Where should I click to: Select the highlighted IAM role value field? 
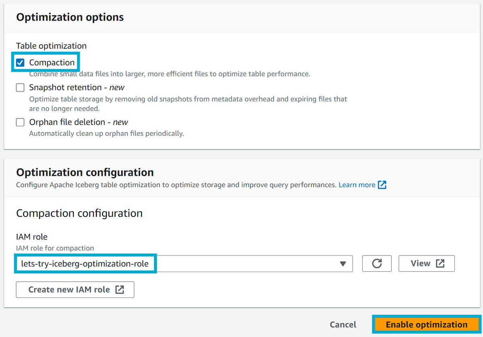tap(85, 263)
